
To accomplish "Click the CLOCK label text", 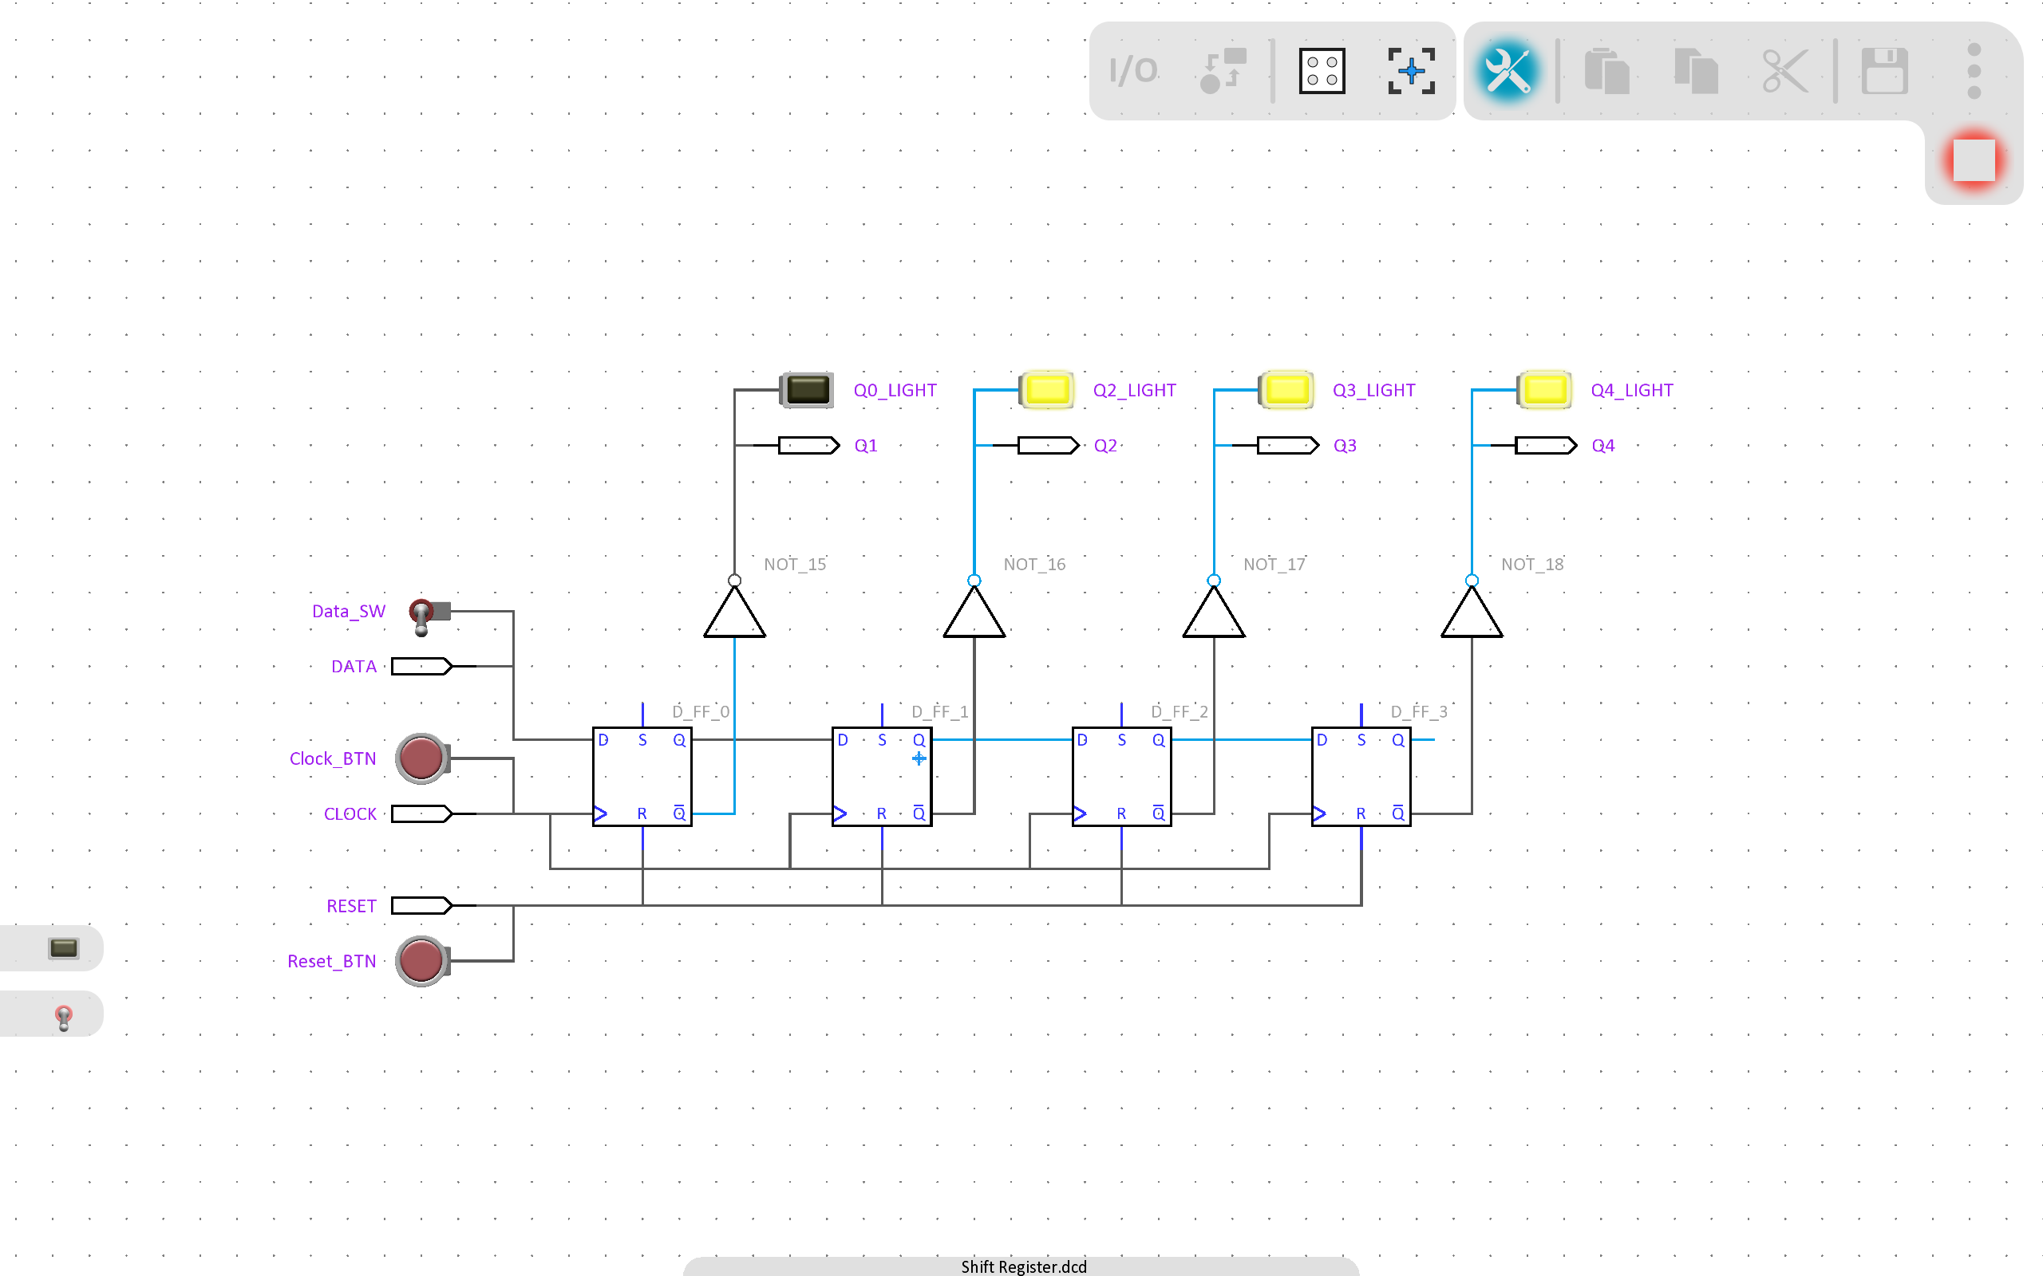I will click(350, 814).
